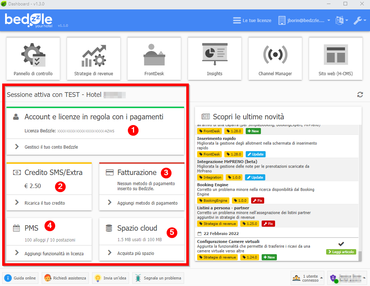Click the newspaper icon beside Scopri le ultime novità
The width and height of the screenshot is (370, 286).
pyautogui.click(x=205, y=116)
